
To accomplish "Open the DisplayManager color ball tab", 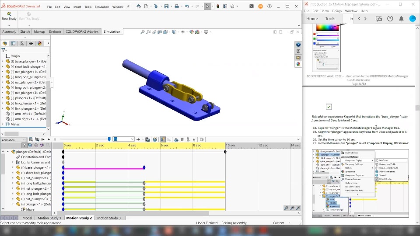I will pyautogui.click(x=39, y=43).
